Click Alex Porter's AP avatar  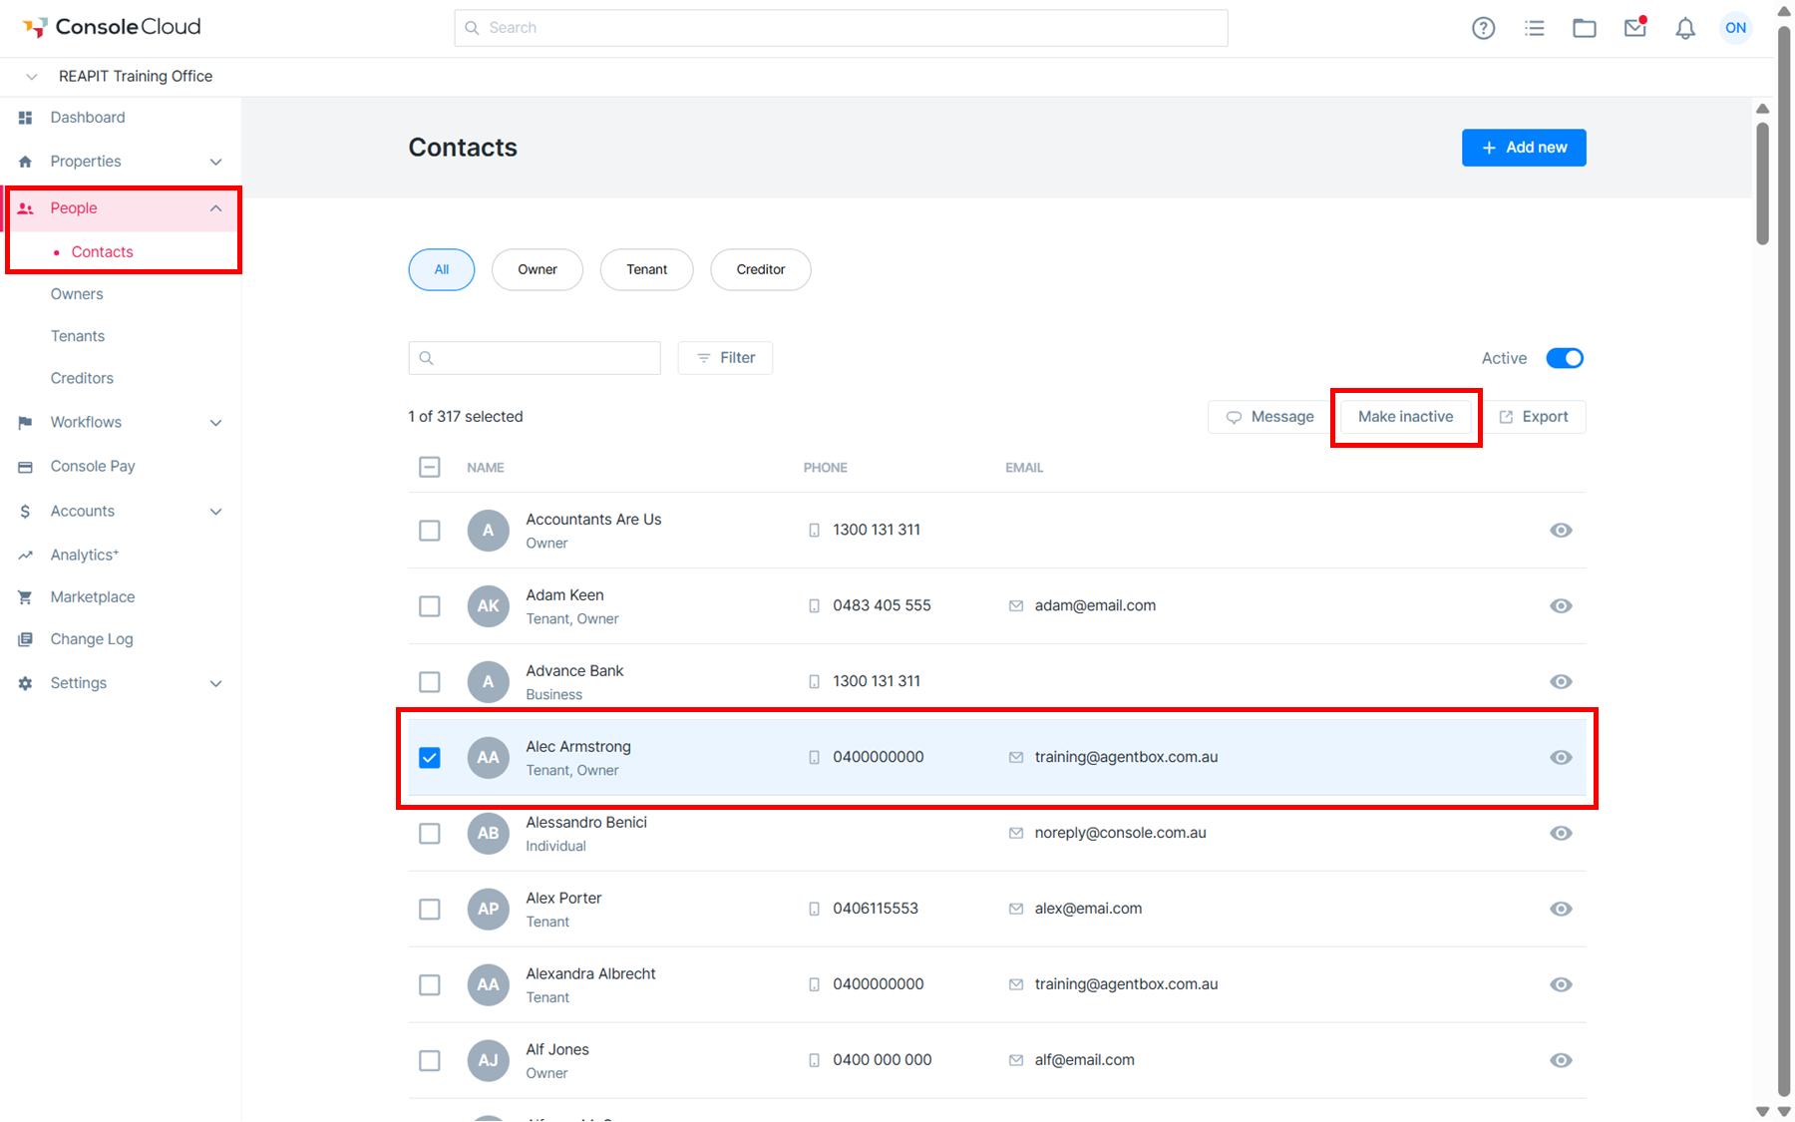point(489,910)
